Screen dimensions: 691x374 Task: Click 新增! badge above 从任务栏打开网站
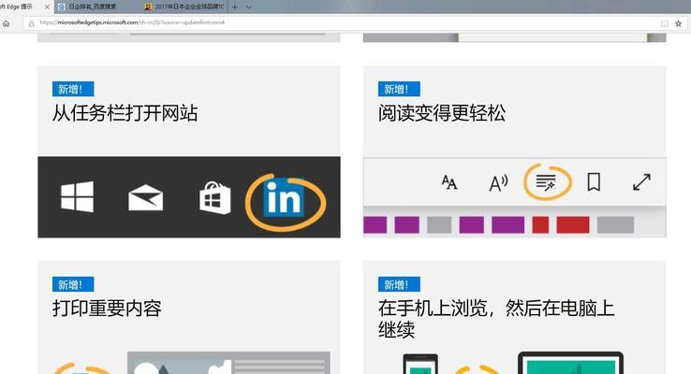click(x=73, y=90)
